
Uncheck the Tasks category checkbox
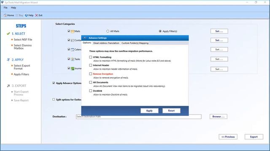[69, 59]
